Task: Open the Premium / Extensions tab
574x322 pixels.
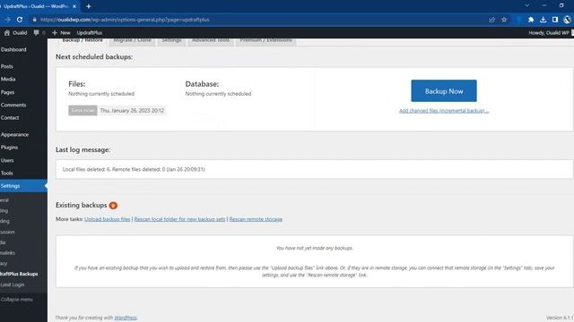Action: tap(265, 41)
